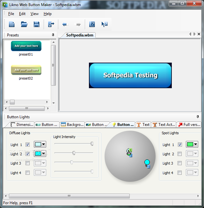Minimize the Likno Web Button Maker window

point(174,4)
